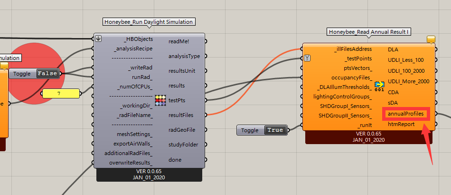Click the filter icon beside _testPoints

[307, 58]
